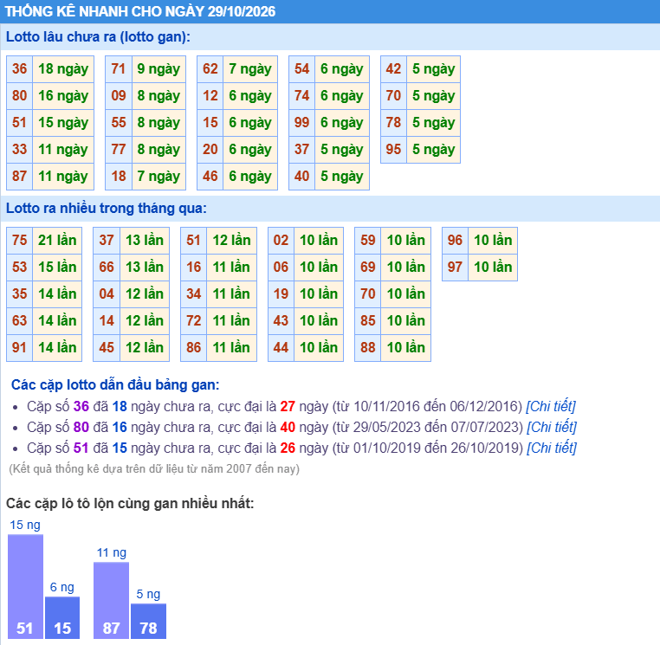Viewport: 660px width, 645px height.
Task: Select lotto gan number 09
Action: click(x=119, y=96)
